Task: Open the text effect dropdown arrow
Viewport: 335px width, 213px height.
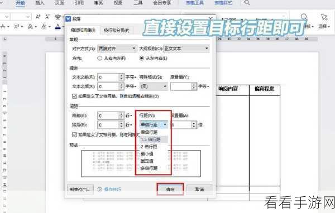Action: pyautogui.click(x=36, y=27)
